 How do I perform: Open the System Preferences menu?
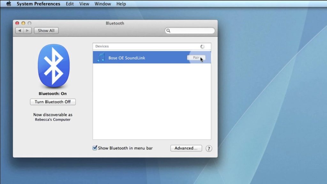(38, 4)
